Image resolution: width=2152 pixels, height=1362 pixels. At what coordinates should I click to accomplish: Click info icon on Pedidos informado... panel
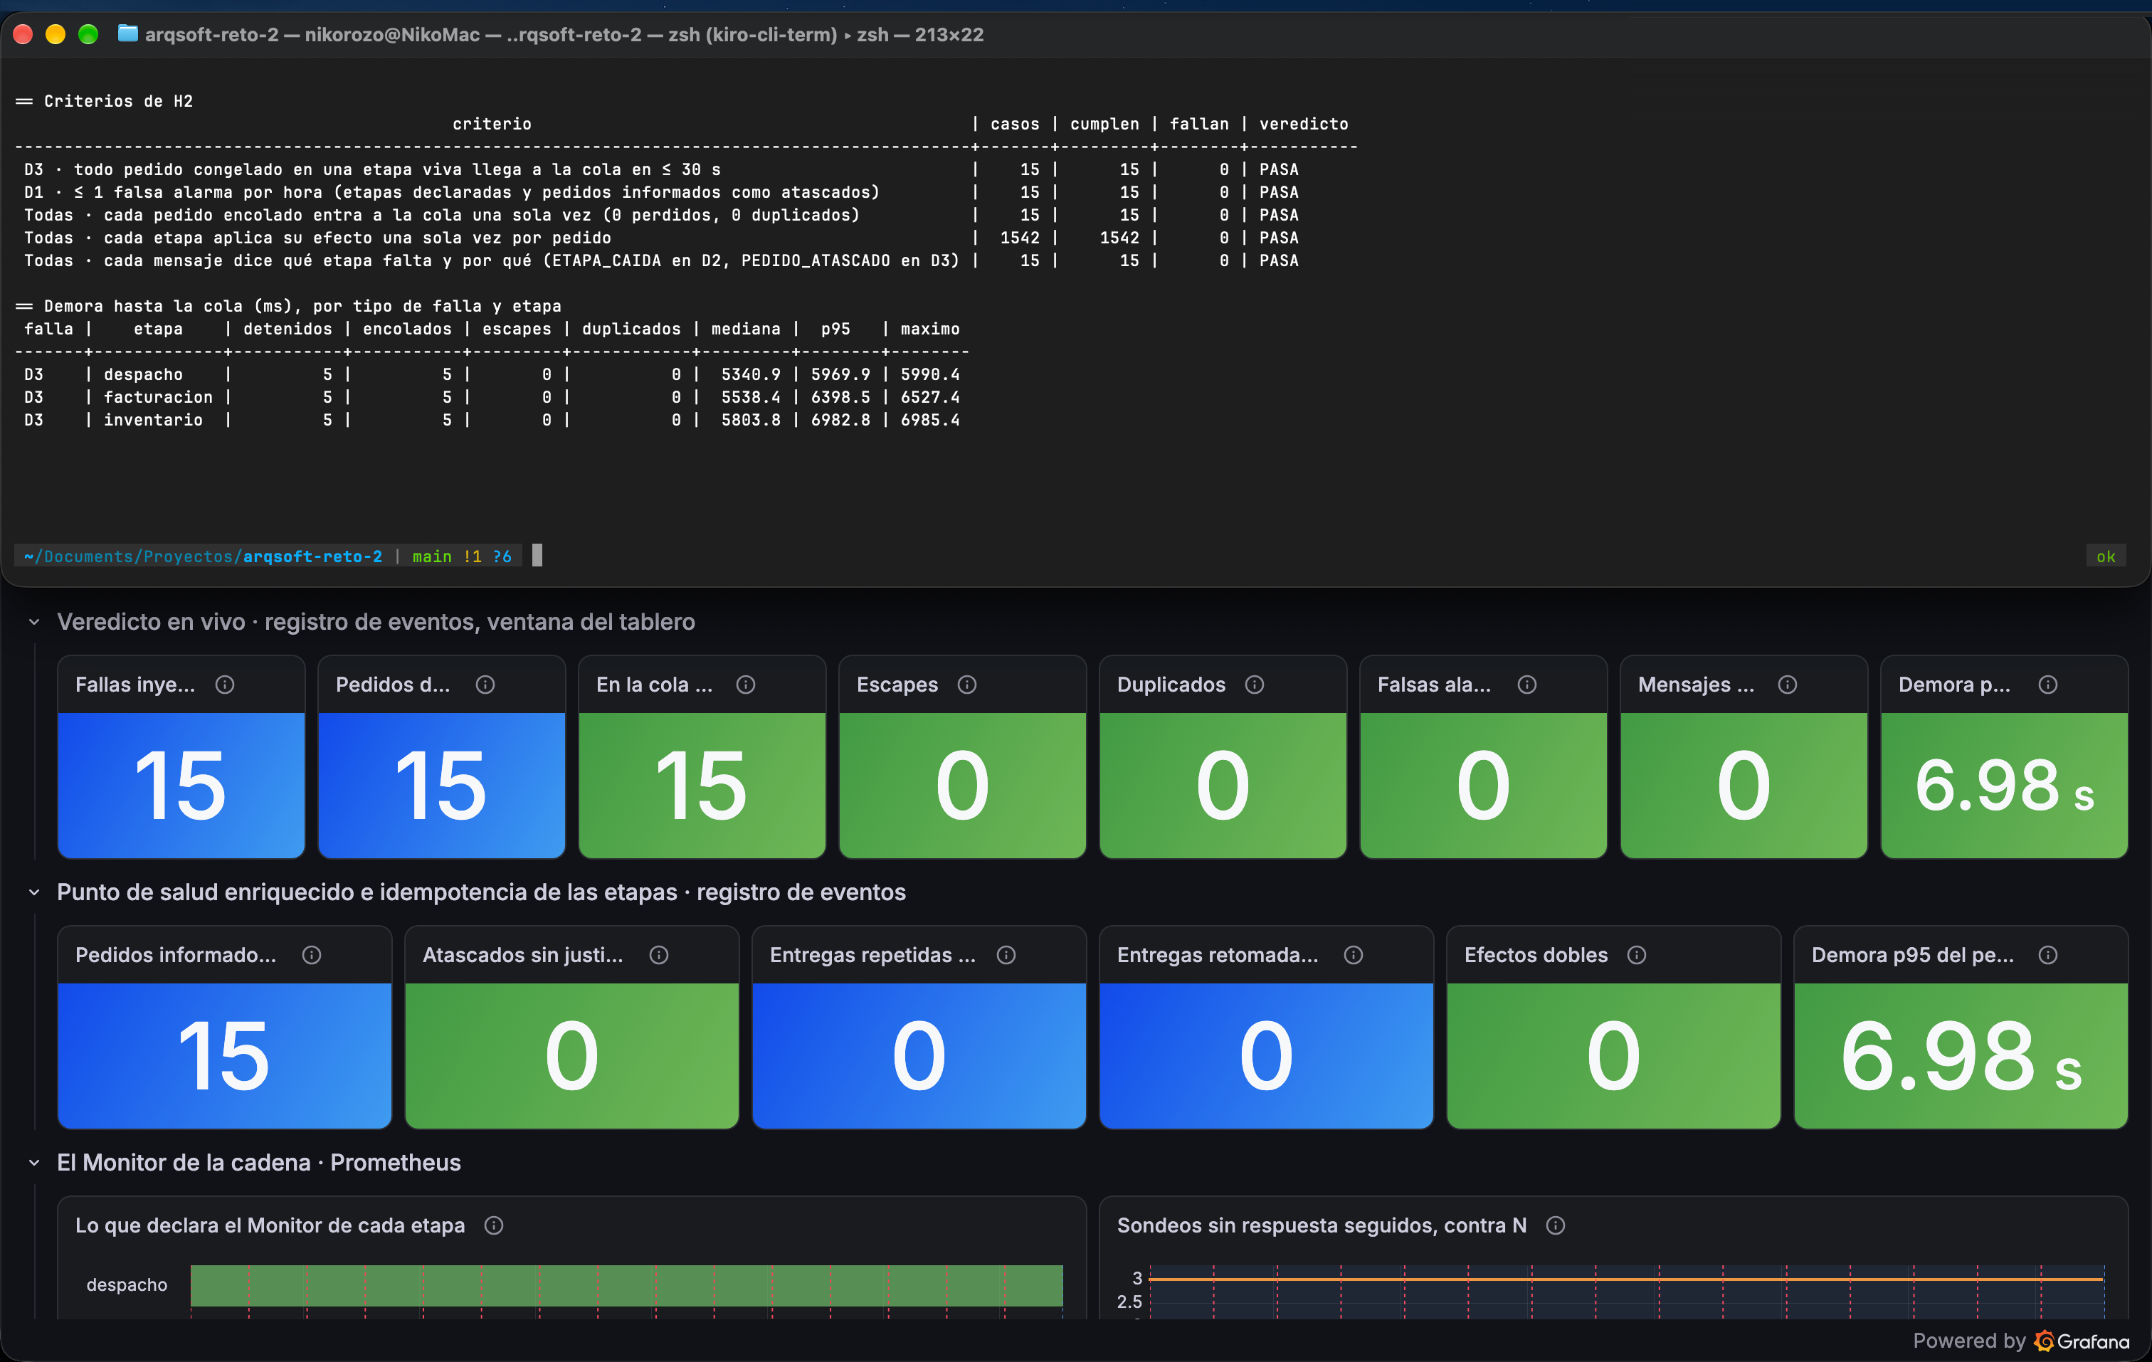click(x=312, y=956)
